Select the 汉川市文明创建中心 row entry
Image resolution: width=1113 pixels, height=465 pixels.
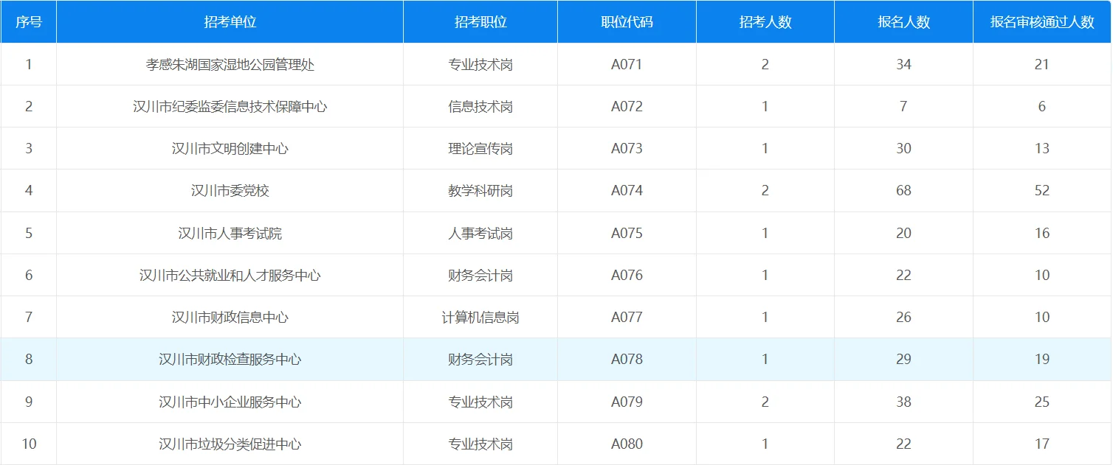pyautogui.click(x=230, y=148)
